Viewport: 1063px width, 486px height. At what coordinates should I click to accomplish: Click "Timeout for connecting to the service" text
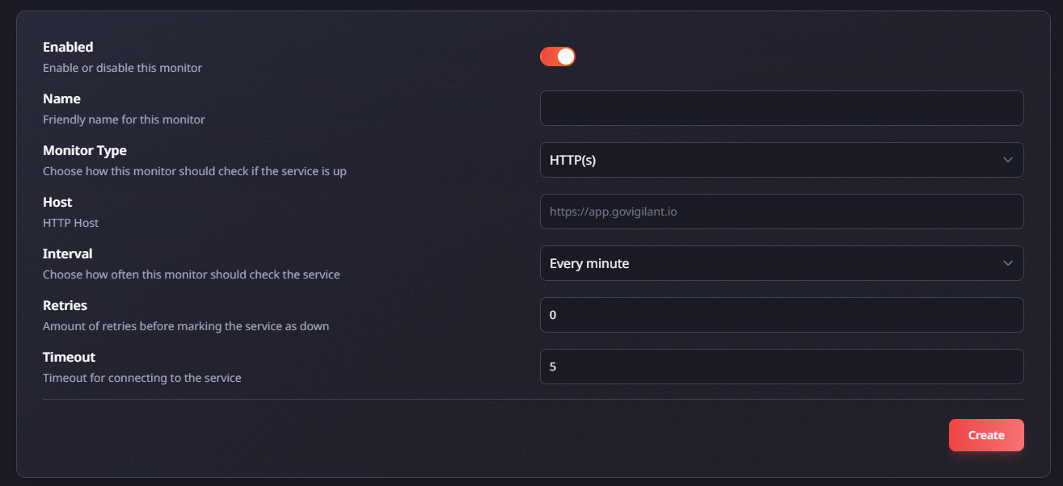pyautogui.click(x=141, y=378)
